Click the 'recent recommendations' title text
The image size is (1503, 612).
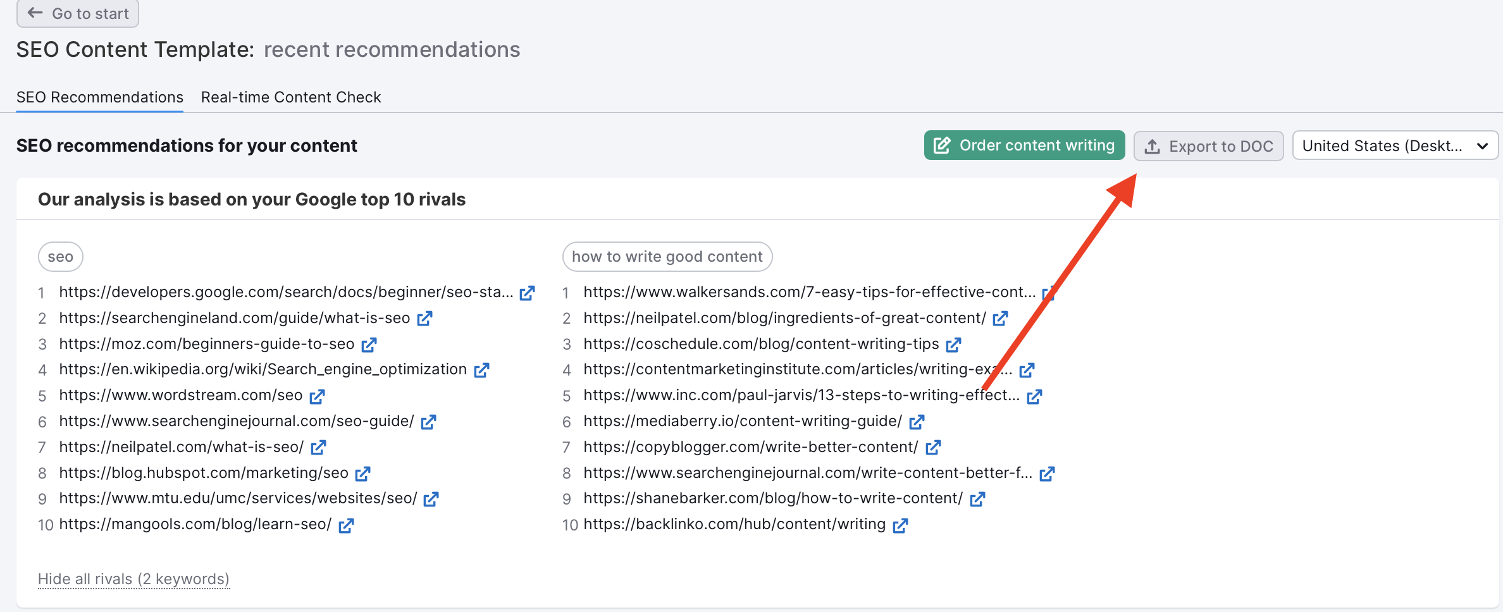coord(392,49)
